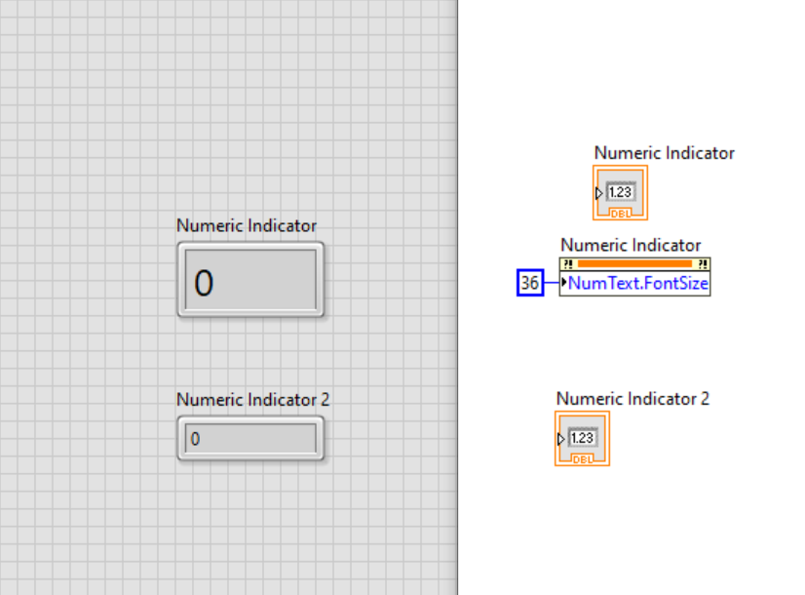
Task: Click the front panel 'Numeric Indicator 2' label
Action: pyautogui.click(x=252, y=400)
